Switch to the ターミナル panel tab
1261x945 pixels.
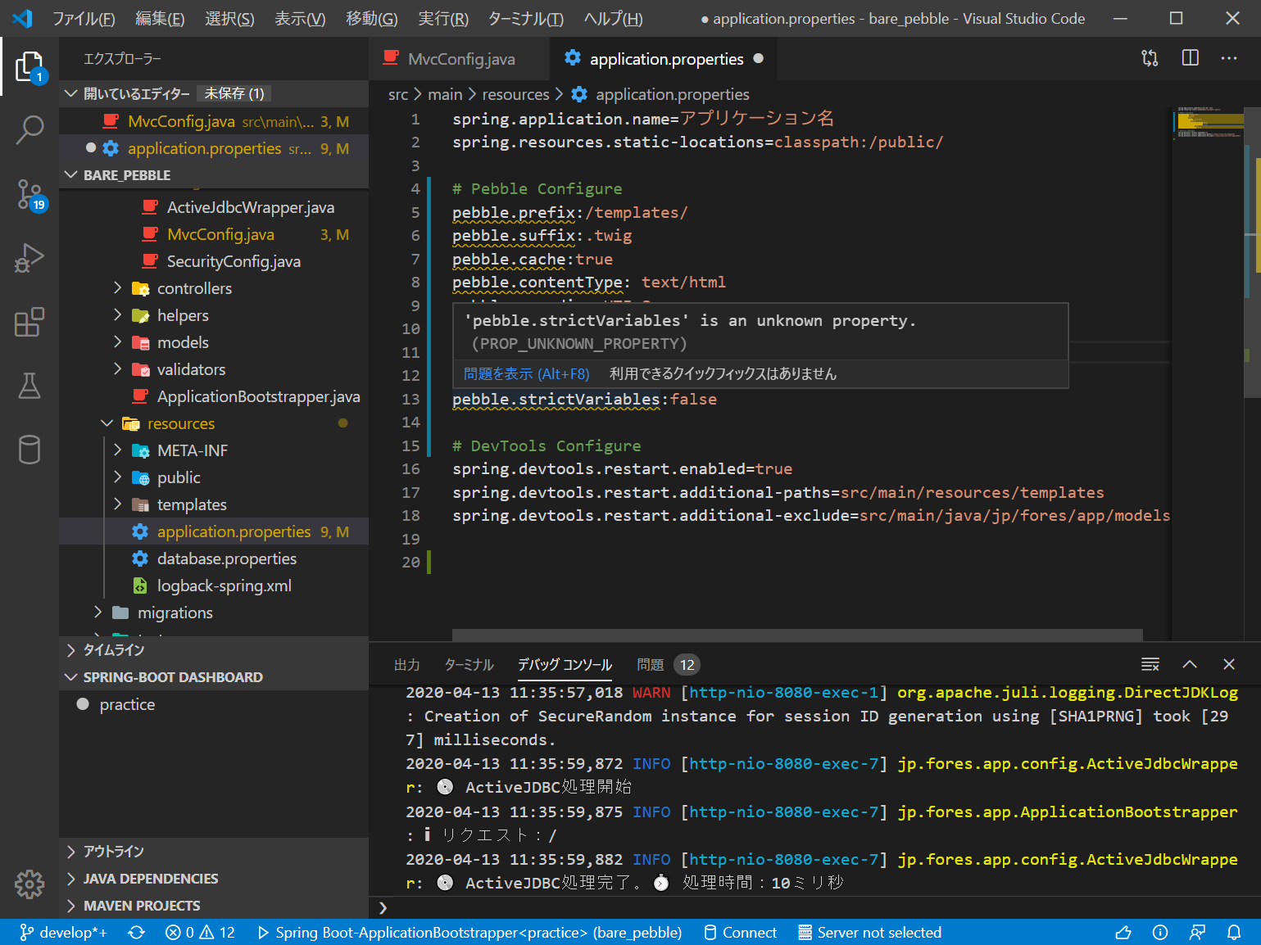[469, 665]
